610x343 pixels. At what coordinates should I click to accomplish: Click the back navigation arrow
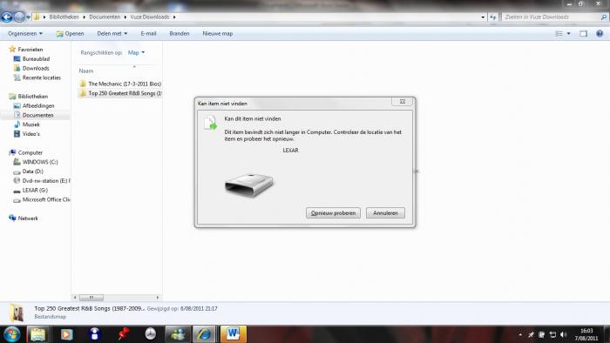[x=7, y=17]
